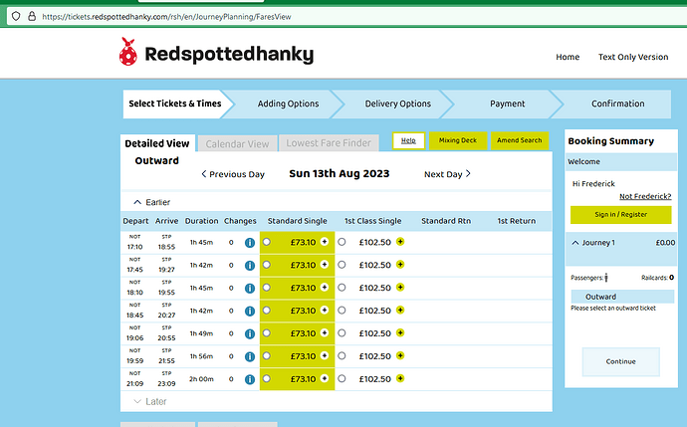Click plus icon beside £73.10 on 18:10 row

325,287
